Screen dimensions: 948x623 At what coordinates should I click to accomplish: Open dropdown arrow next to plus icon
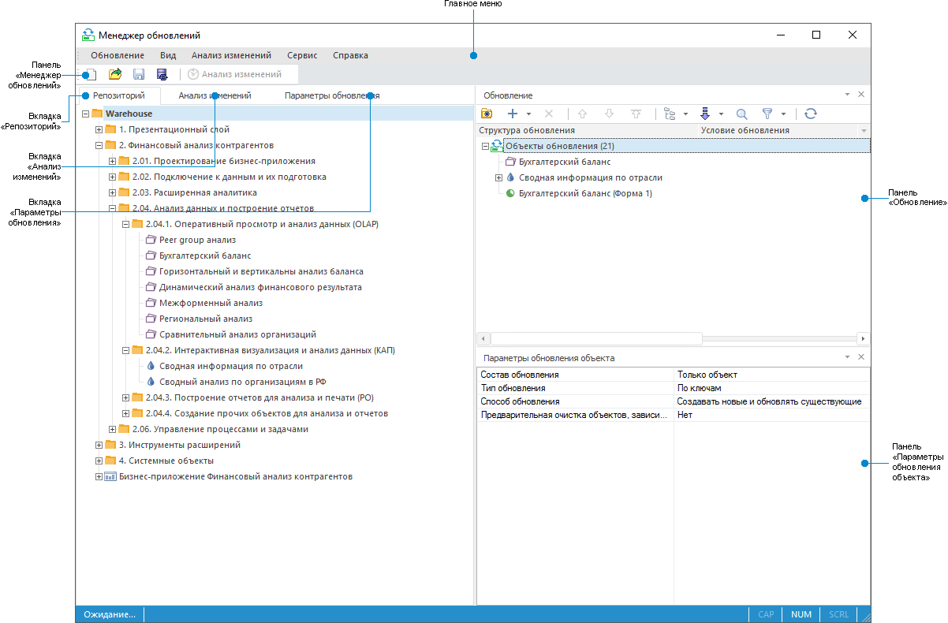click(x=528, y=114)
